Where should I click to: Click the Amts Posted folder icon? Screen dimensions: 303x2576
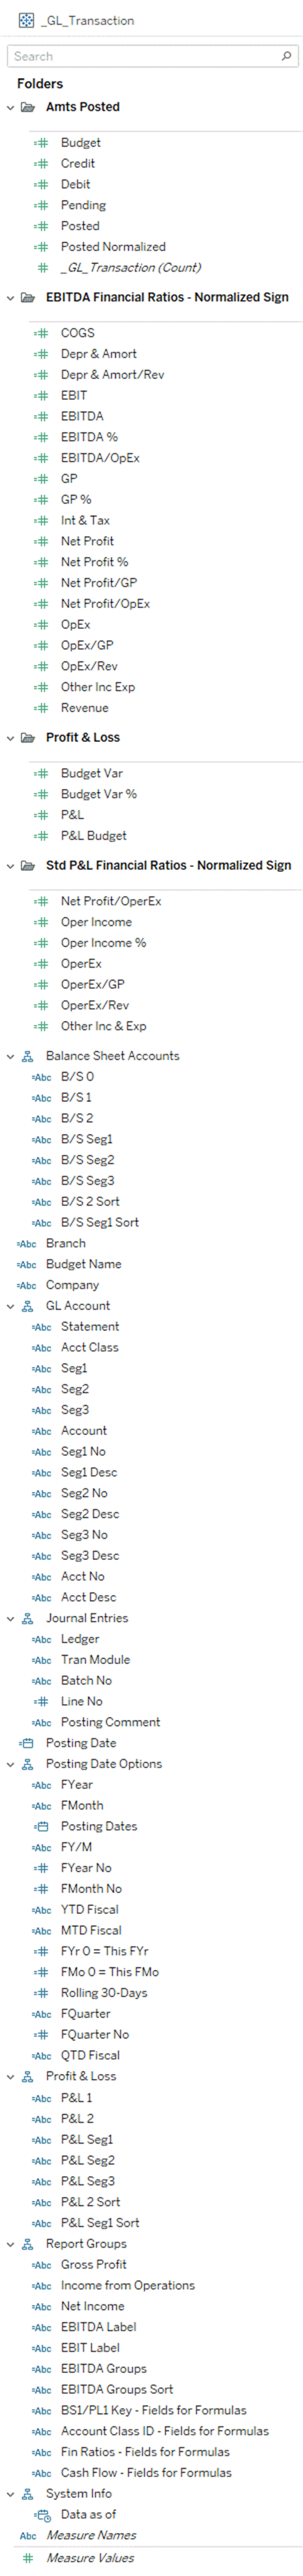[x=28, y=107]
